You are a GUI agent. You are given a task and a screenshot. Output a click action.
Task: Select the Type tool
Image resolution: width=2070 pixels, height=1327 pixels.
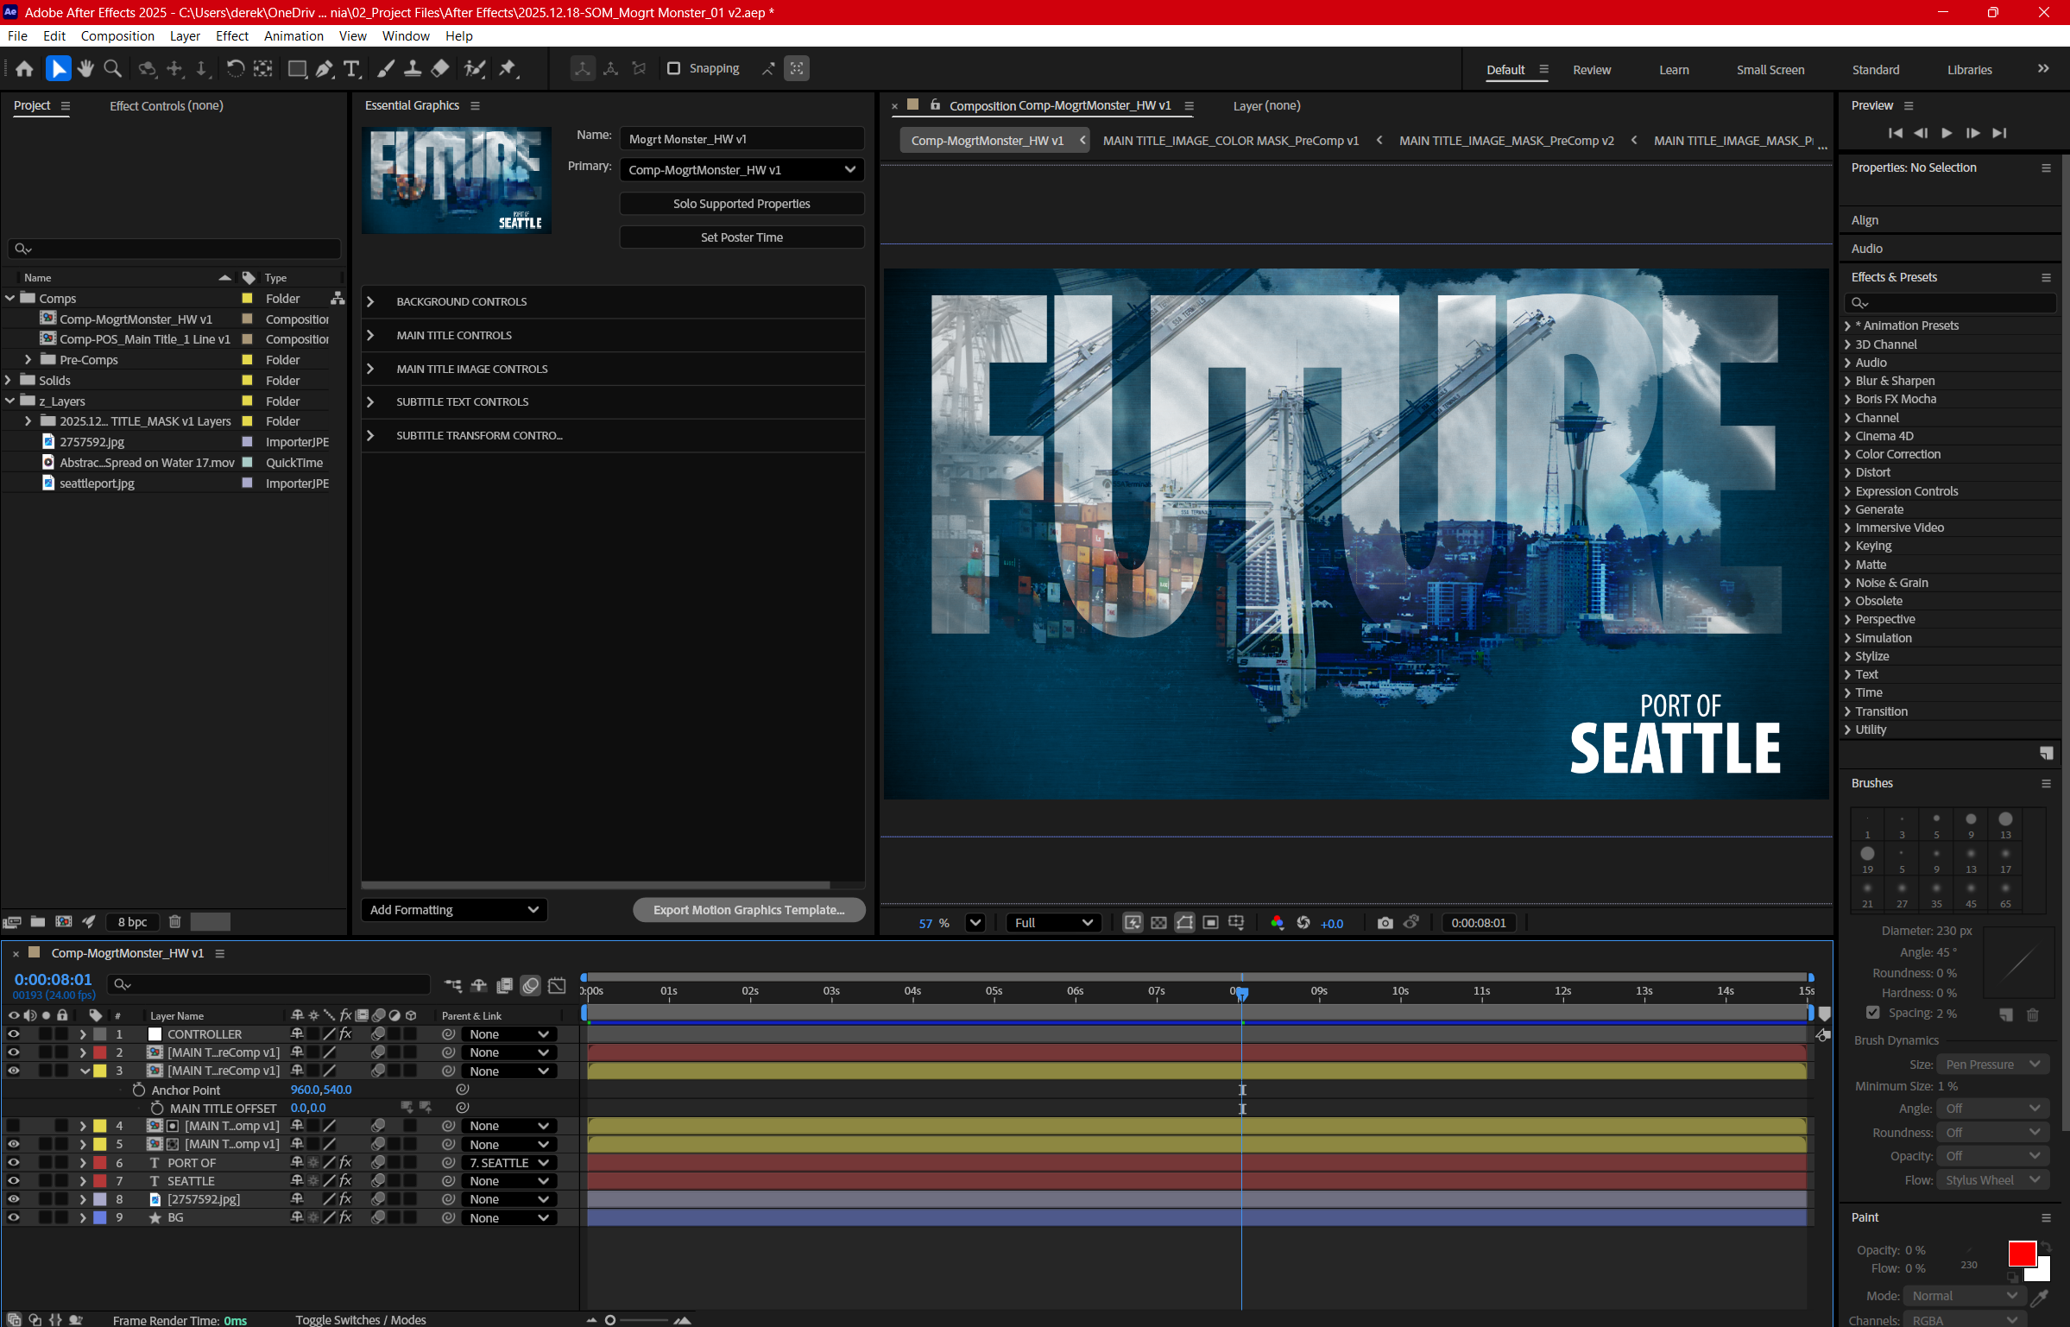coord(351,69)
